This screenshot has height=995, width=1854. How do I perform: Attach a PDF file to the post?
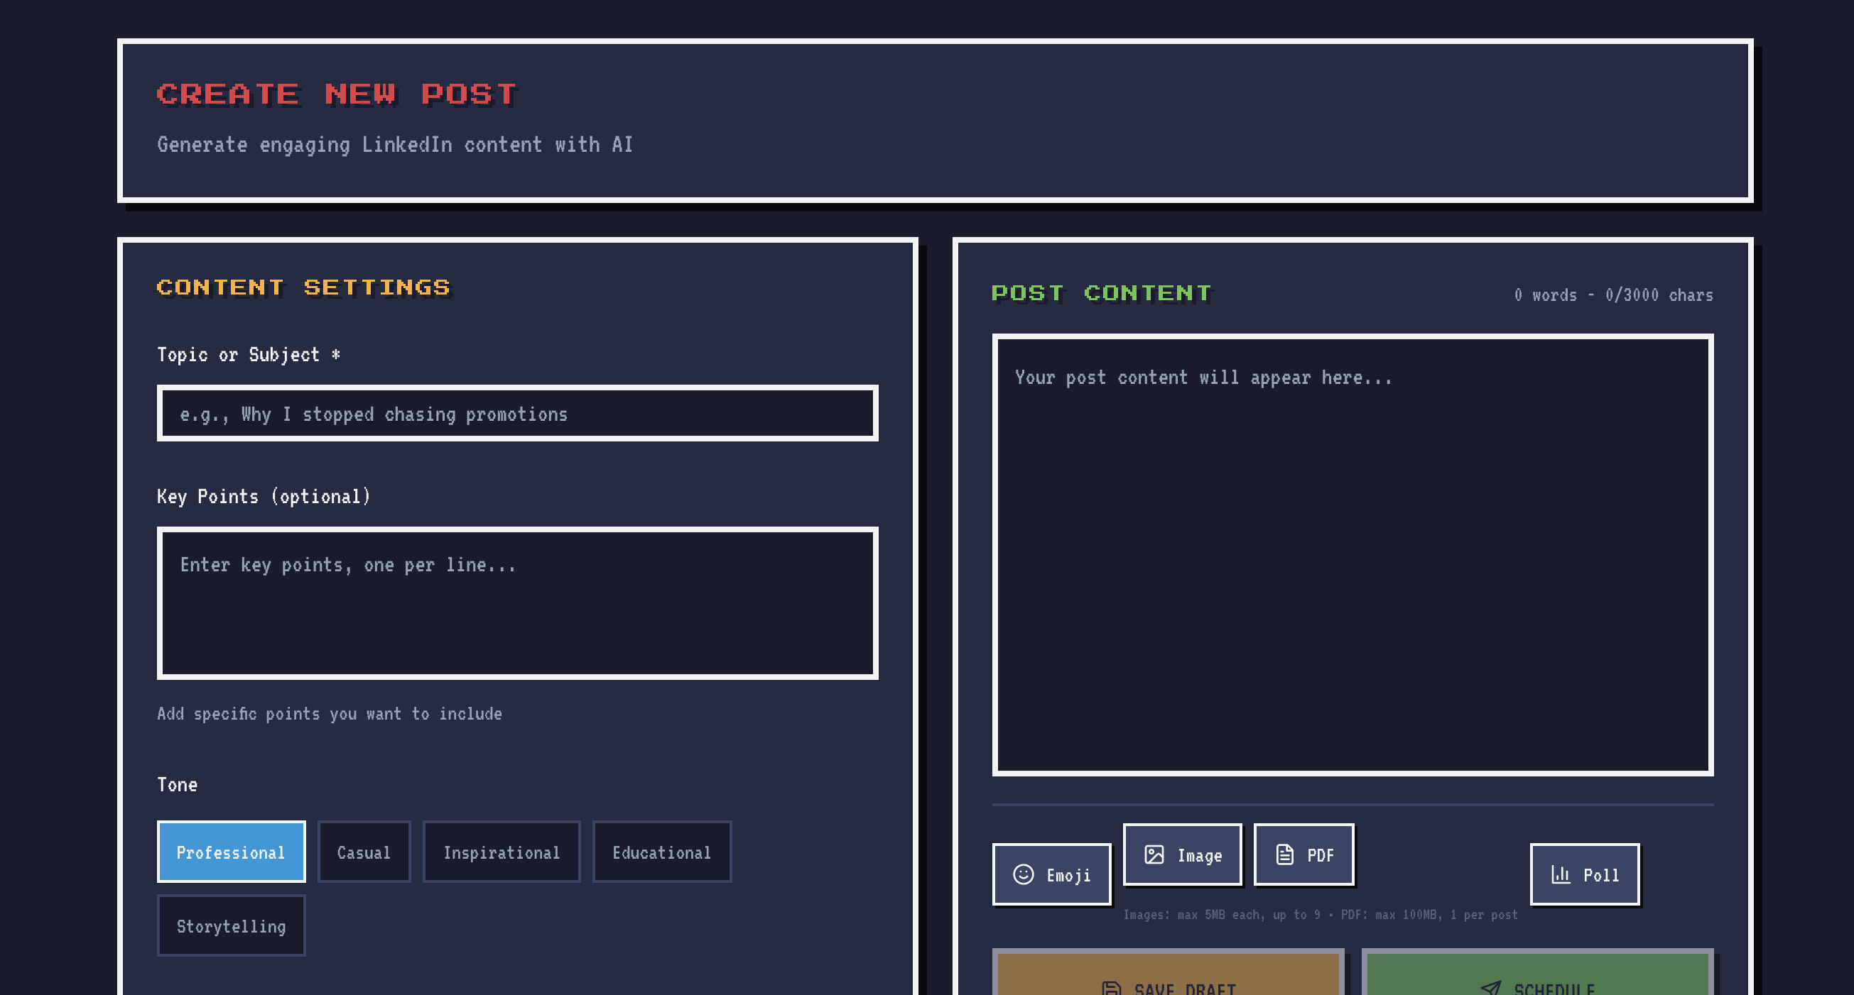1304,854
